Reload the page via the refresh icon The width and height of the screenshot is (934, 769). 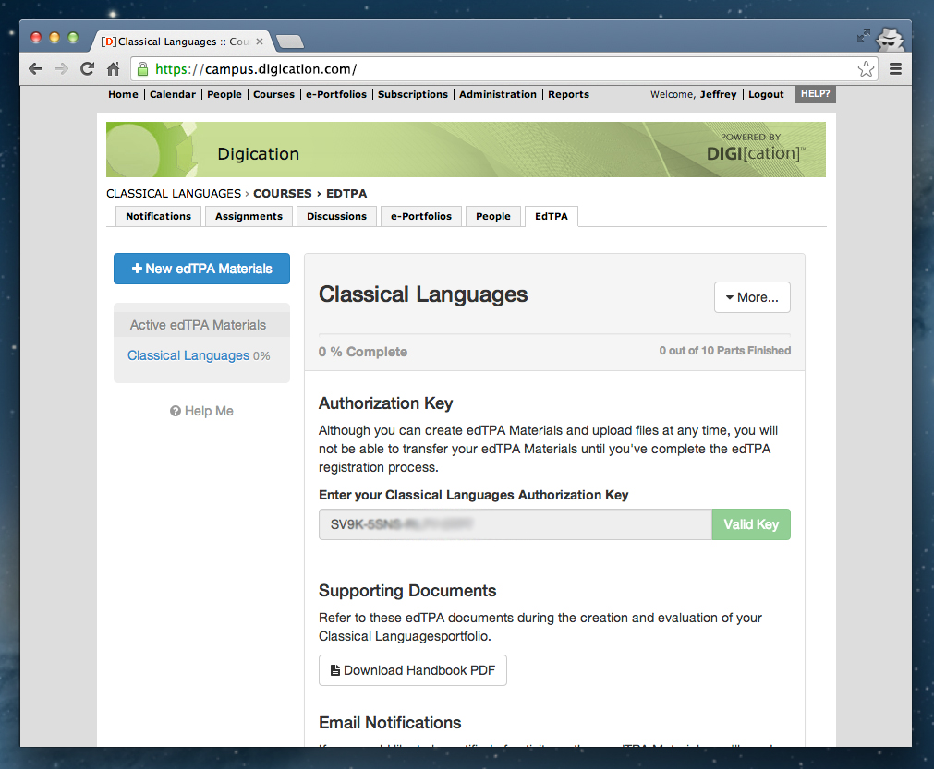87,68
